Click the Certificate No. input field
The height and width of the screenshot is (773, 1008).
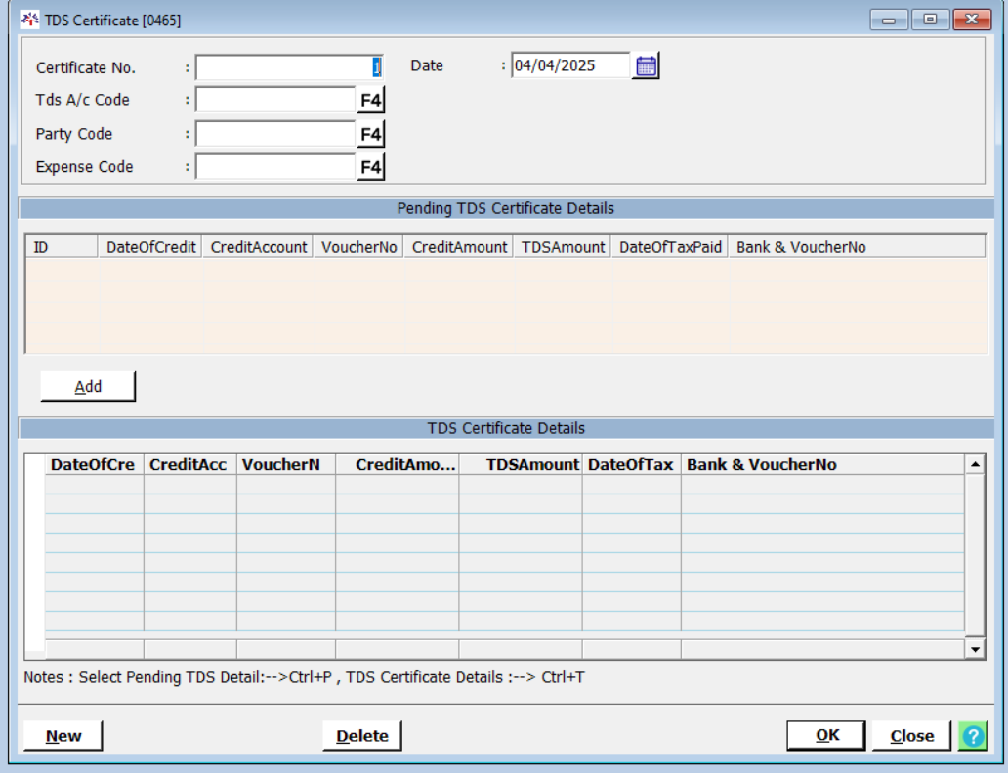tap(289, 67)
